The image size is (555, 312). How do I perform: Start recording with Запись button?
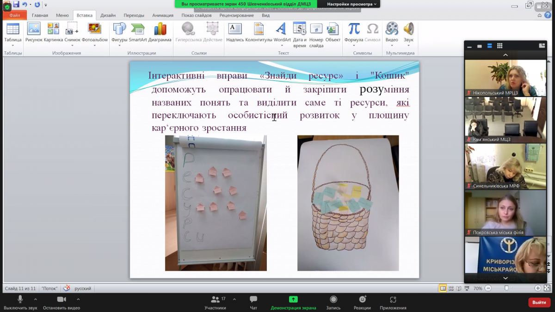pyautogui.click(x=333, y=303)
